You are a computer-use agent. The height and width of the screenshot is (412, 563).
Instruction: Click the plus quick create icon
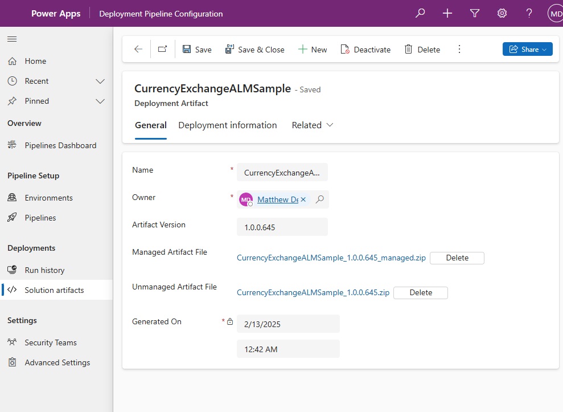point(447,13)
